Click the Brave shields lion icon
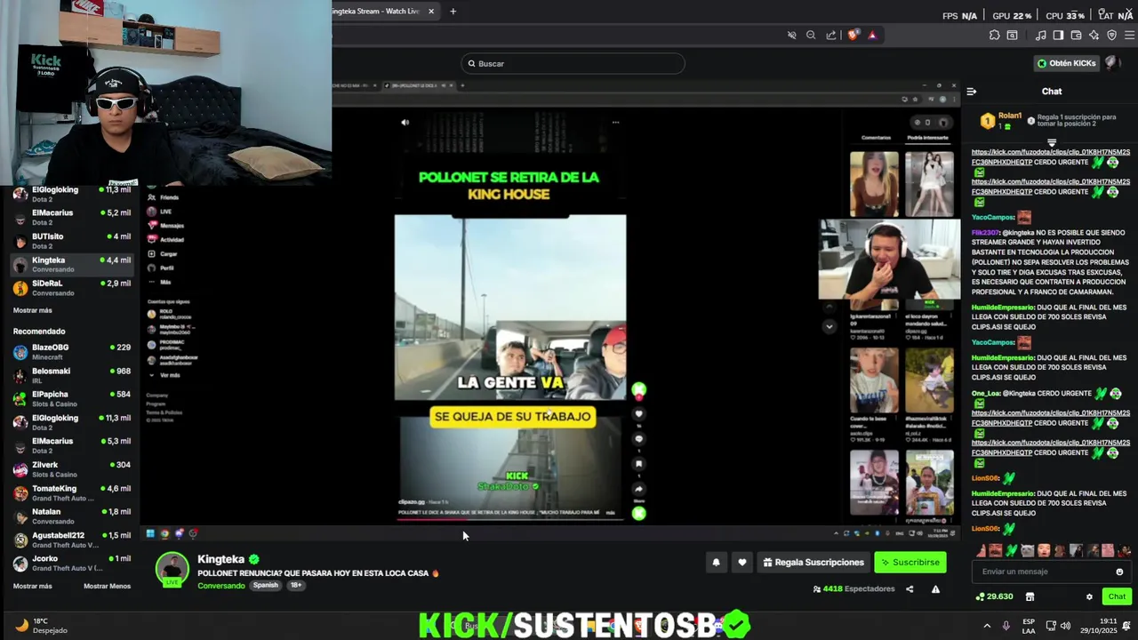Viewport: 1138px width, 640px height. 853,35
